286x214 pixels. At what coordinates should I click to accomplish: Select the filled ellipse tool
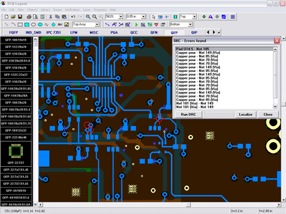tap(40, 25)
